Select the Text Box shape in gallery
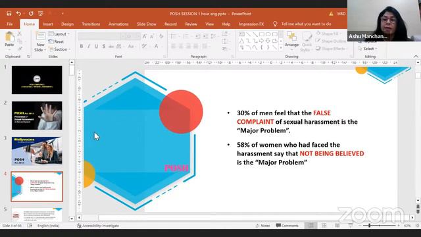Viewport: 421px width, 237px height. point(241,34)
